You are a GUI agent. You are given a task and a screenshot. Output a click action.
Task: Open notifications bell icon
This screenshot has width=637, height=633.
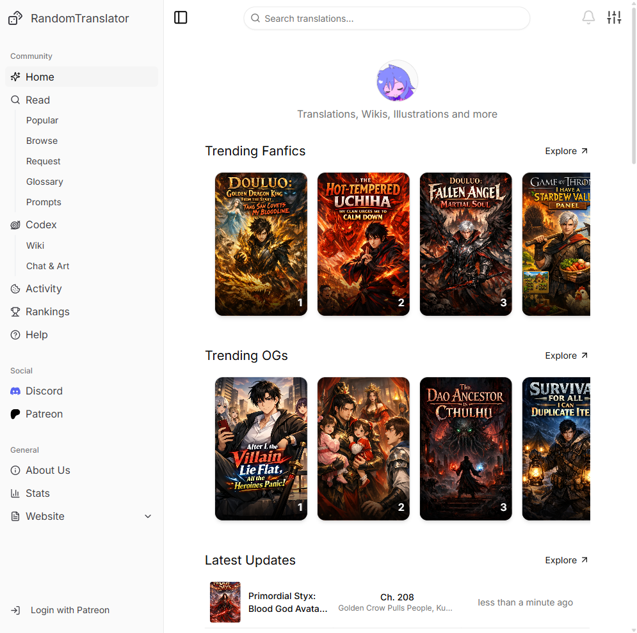[x=588, y=17]
